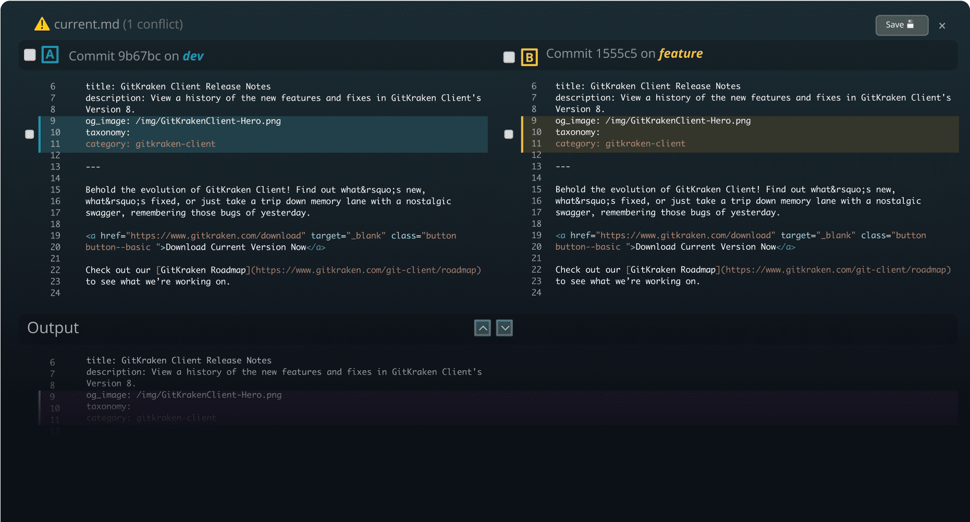Check all changes from commit A on dev
The image size is (970, 522).
click(x=30, y=55)
